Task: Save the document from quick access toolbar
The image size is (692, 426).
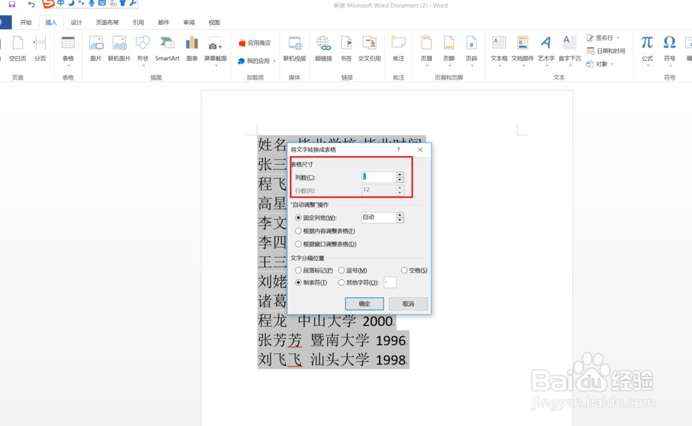Action: 12,4
